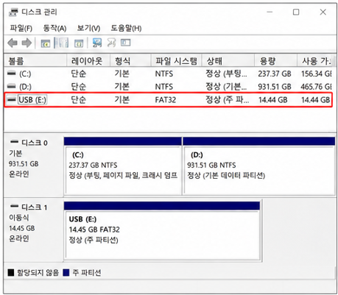This screenshot has width=338, height=295.
Task: Minimize the Disk Management window
Action: click(270, 12)
